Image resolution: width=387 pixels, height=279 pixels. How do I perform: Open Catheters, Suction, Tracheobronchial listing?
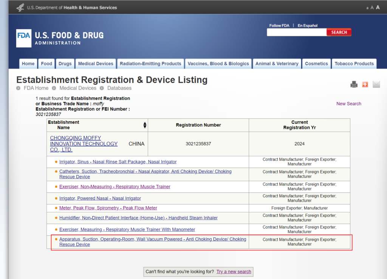[x=146, y=174]
